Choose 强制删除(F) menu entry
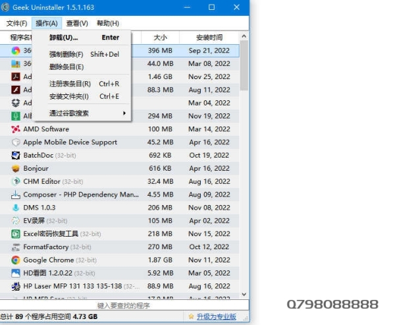The image size is (395, 325). click(82, 54)
